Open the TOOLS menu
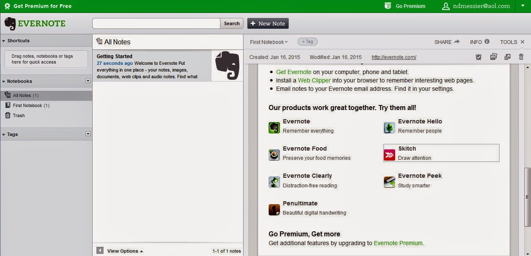Screen dimensions: 531x256 pos(508,42)
